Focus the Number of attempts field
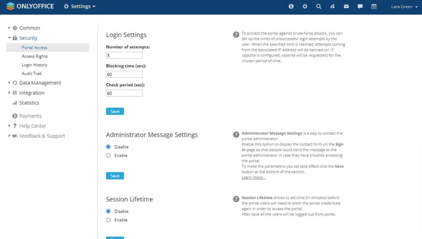 (x=124, y=55)
